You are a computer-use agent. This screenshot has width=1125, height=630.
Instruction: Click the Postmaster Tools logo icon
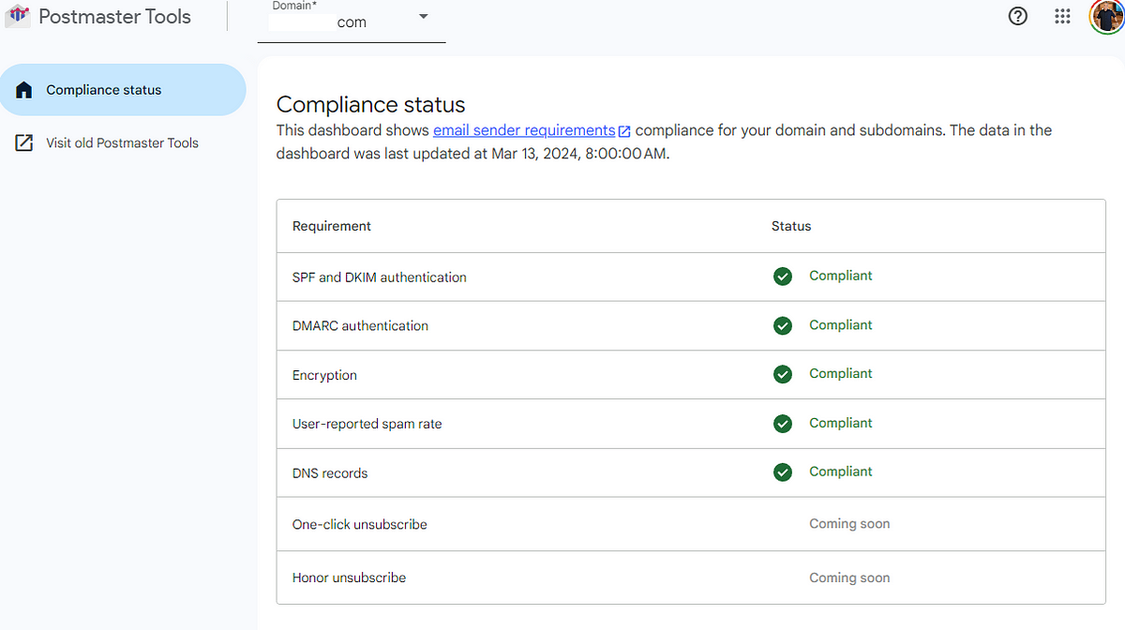(18, 16)
